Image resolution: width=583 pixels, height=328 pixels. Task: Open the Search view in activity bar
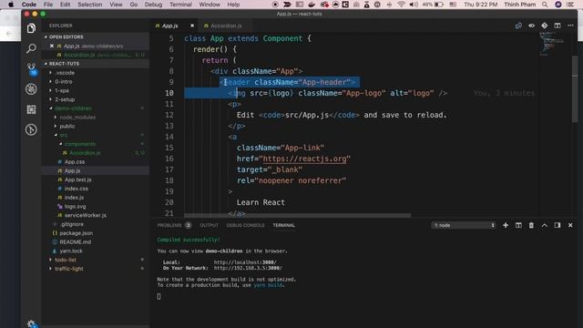[x=31, y=48]
